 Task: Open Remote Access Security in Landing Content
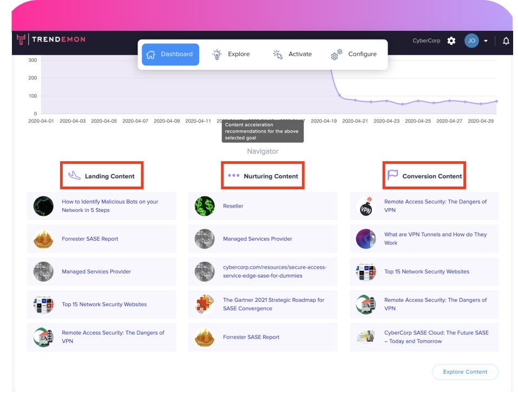[113, 337]
